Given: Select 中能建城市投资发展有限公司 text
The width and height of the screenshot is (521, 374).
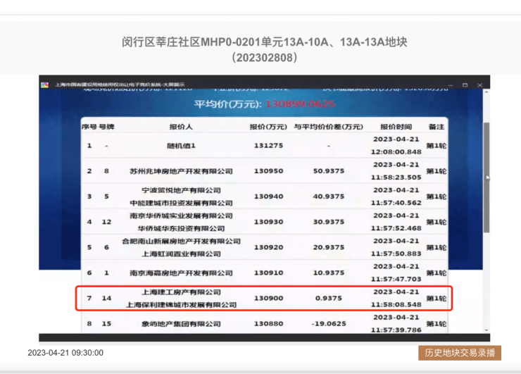Looking at the screenshot, I should click(181, 203).
